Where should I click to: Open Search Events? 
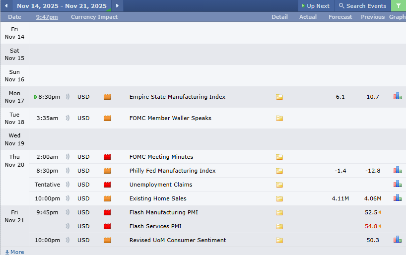362,6
